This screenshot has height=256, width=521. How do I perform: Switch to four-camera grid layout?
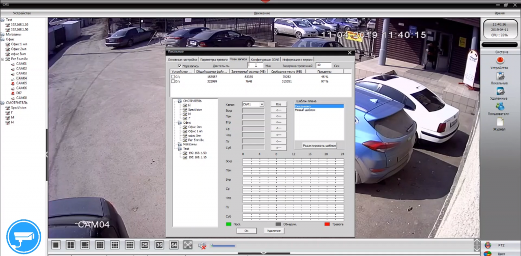[70, 245]
